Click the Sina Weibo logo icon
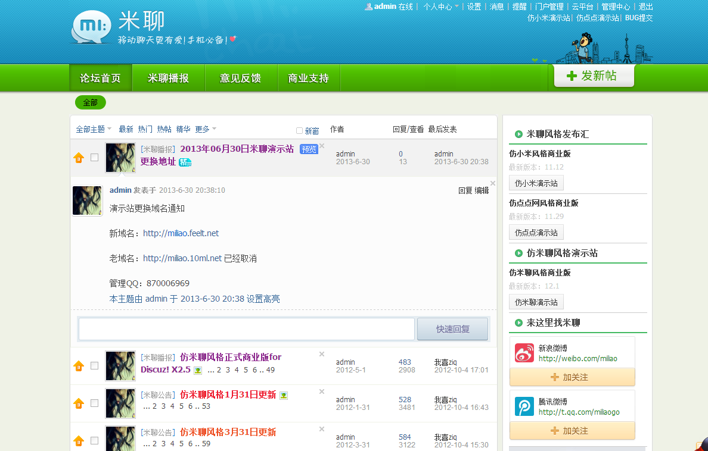 [524, 353]
